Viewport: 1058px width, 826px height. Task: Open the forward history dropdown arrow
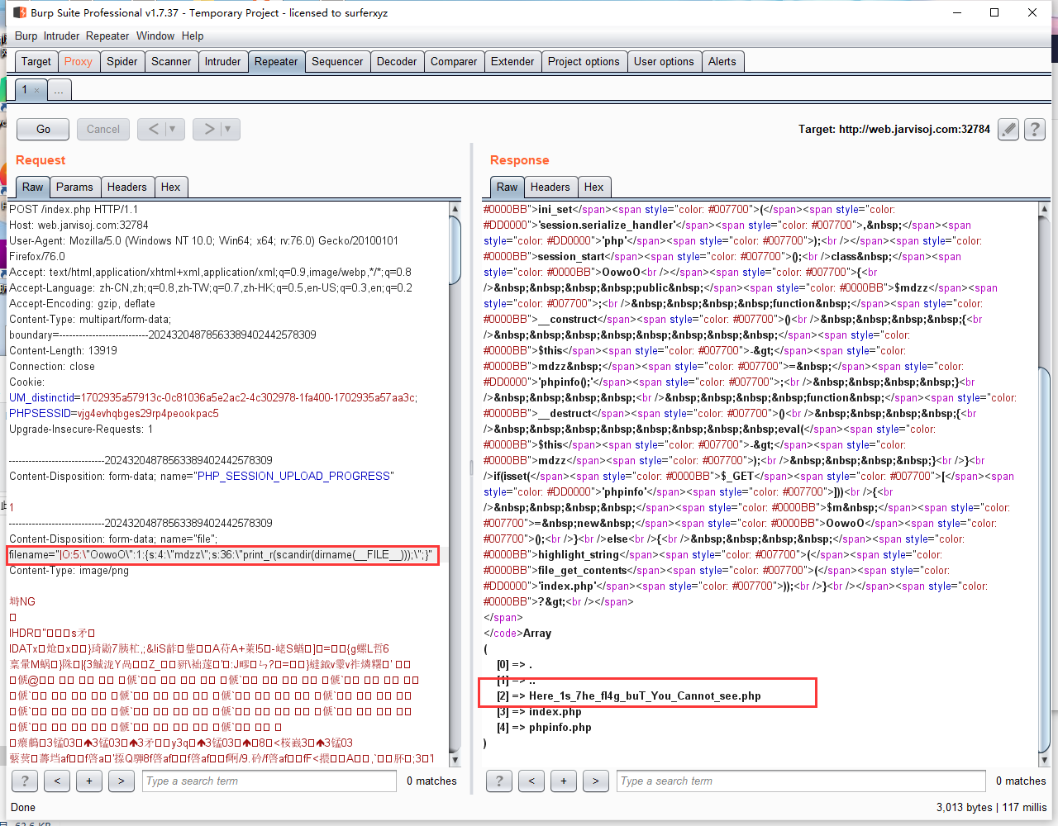pyautogui.click(x=229, y=129)
